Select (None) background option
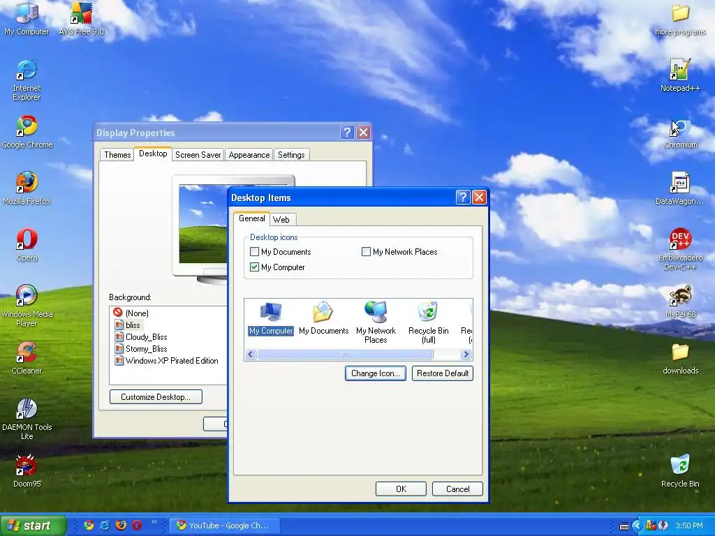Screen dimensions: 715x536 coord(131,313)
